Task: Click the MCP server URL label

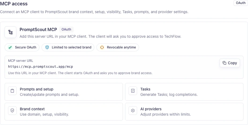Action: (21, 61)
